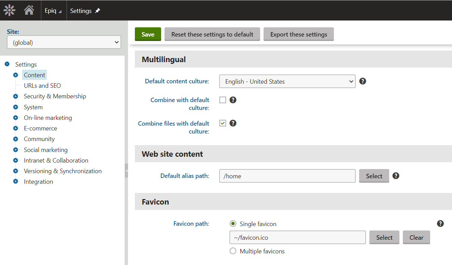The image size is (452, 265).
Task: Open the Default content culture dropdown
Action: [287, 82]
